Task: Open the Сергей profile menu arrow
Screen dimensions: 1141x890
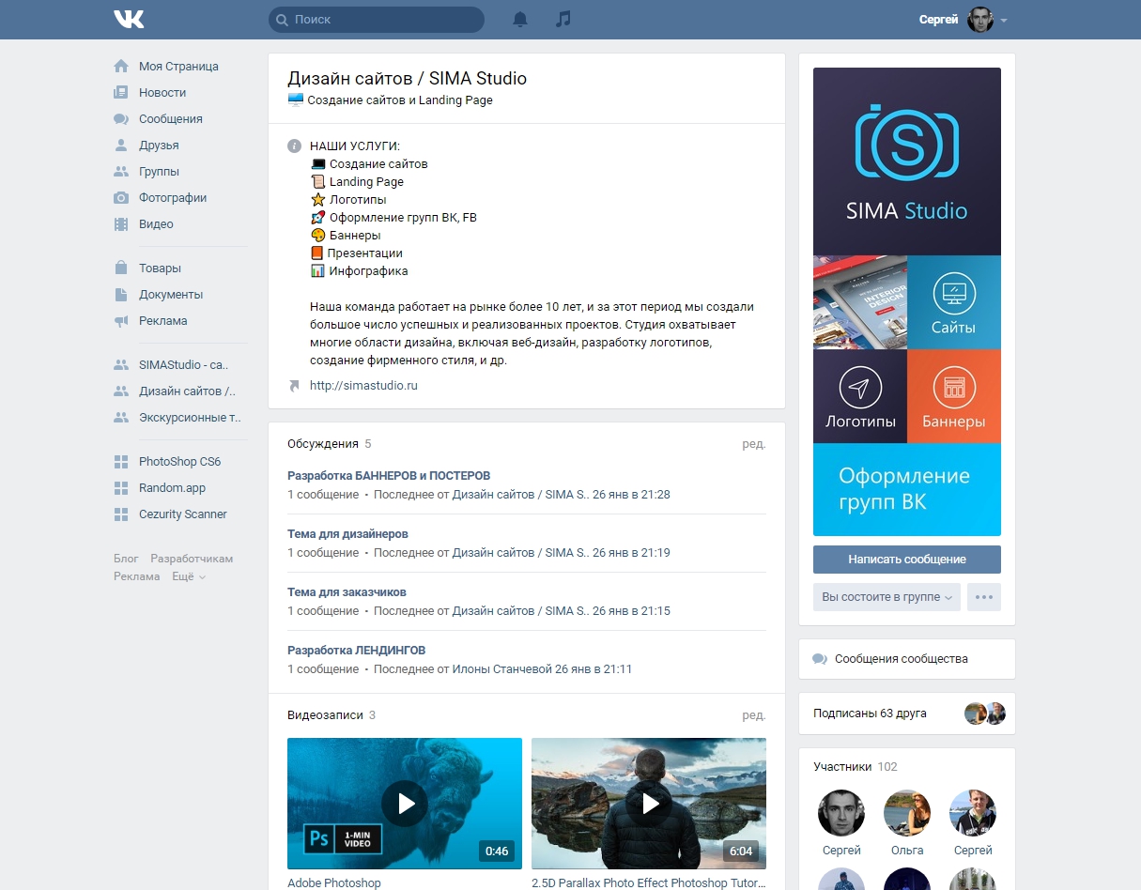Action: click(1004, 20)
